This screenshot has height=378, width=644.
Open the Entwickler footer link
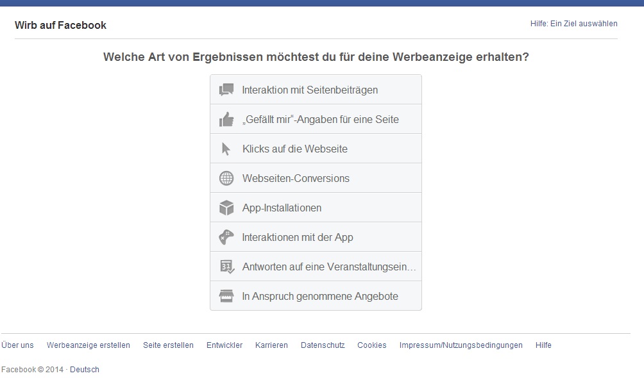point(225,345)
